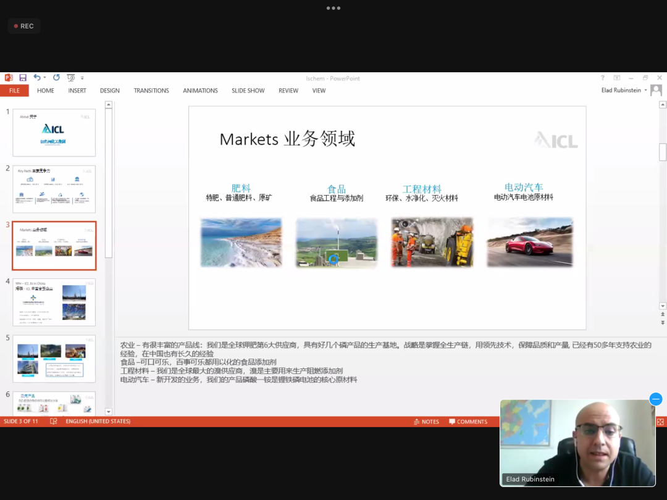Open the undo history dropdown arrow

44,78
